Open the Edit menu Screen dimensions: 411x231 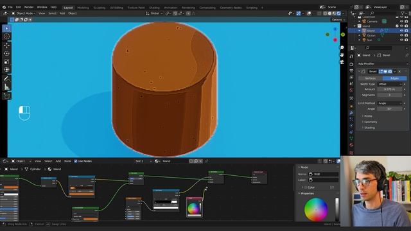(x=19, y=7)
